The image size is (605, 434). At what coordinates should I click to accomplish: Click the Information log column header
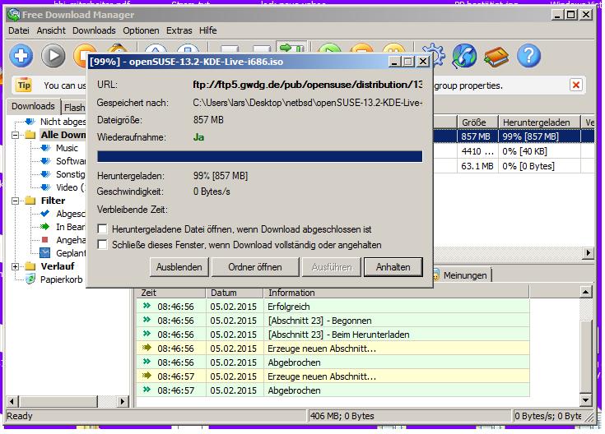(396, 293)
